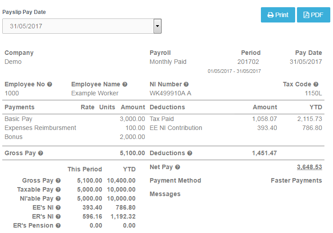Click the NI'able Pay help icon
Viewport: 333px width, 233px height.
coord(58,199)
